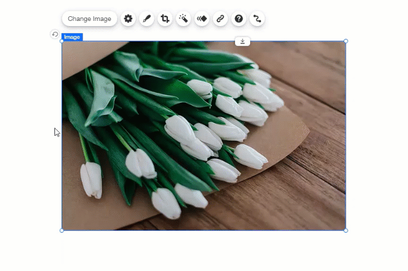Open the Design paintbrush tool
Viewport: 408px width, 271px height.
[x=147, y=19]
